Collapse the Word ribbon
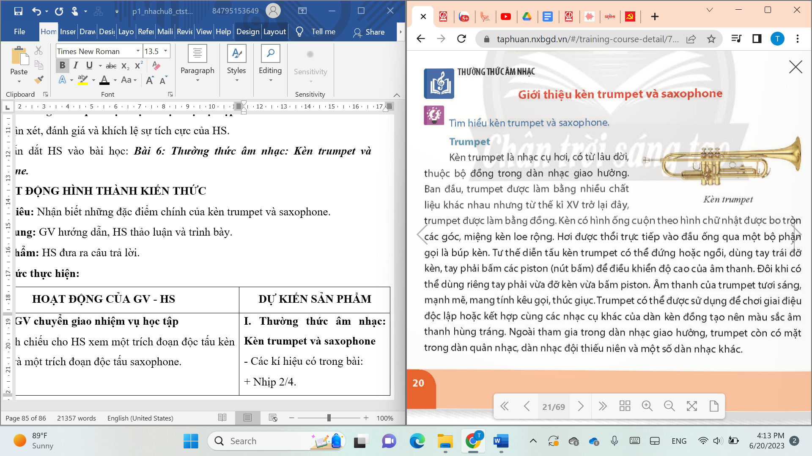 397,95
